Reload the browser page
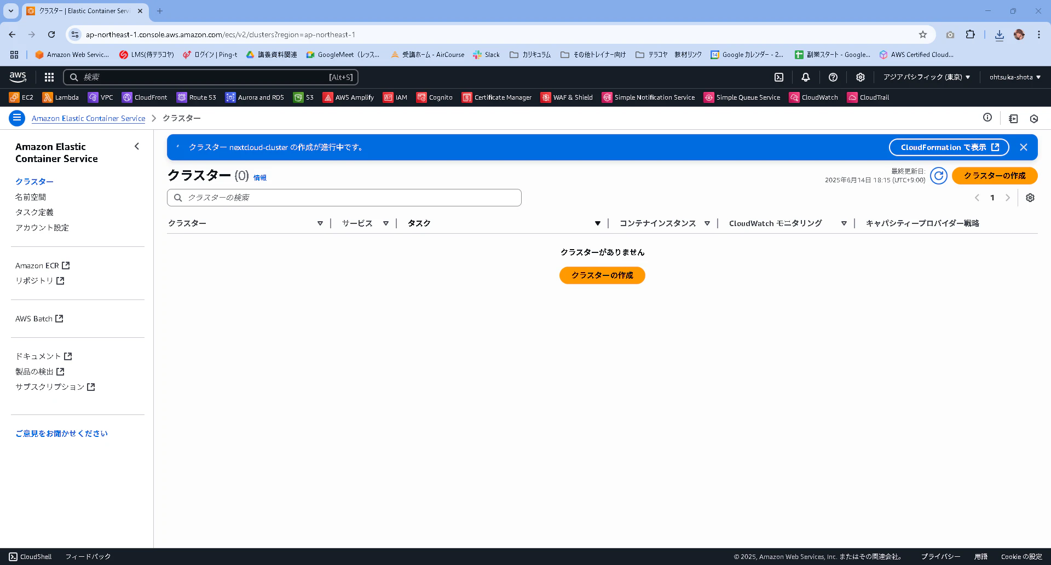Viewport: 1051px width, 565px height. point(51,34)
